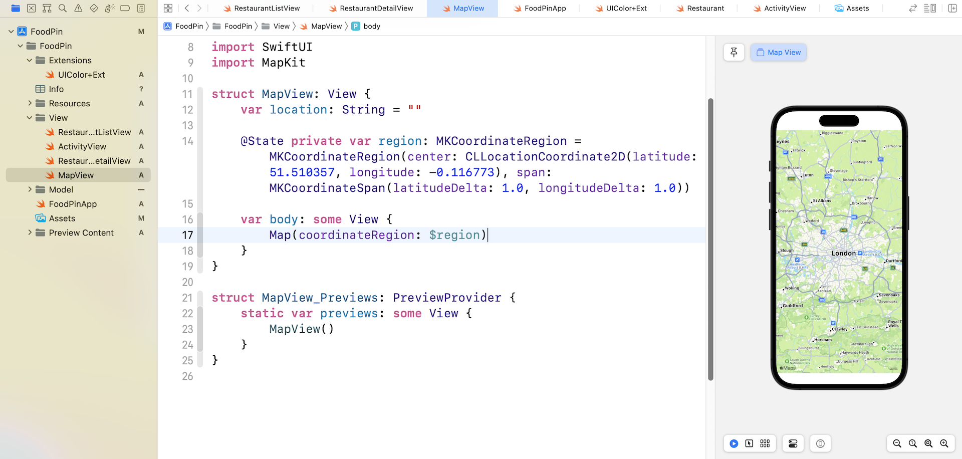Viewport: 962px width, 459px height.
Task: Switch to the RestaurantDetailView tab
Action: (x=371, y=8)
